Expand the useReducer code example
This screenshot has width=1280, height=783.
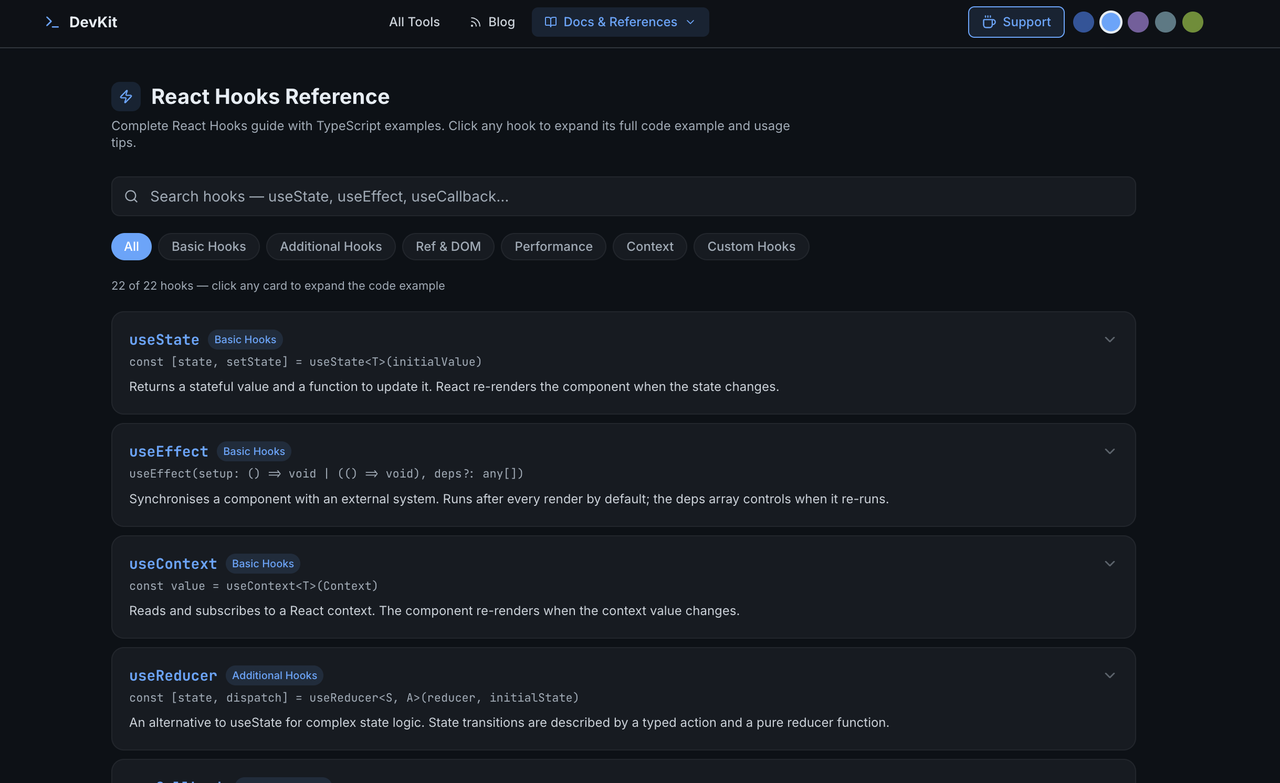[1109, 675]
